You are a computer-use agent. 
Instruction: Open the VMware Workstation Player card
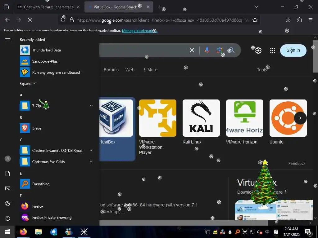(157, 127)
